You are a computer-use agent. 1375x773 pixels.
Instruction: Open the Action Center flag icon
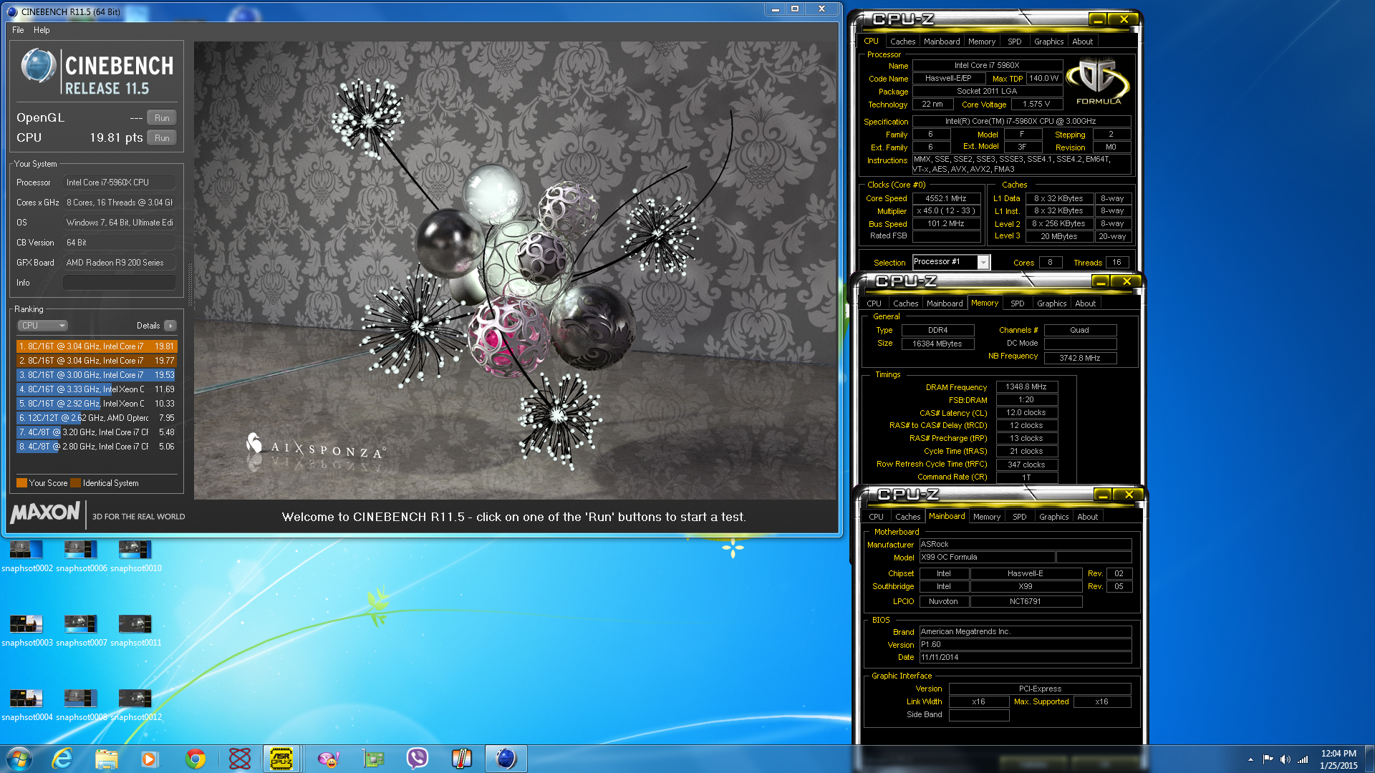pyautogui.click(x=1268, y=759)
